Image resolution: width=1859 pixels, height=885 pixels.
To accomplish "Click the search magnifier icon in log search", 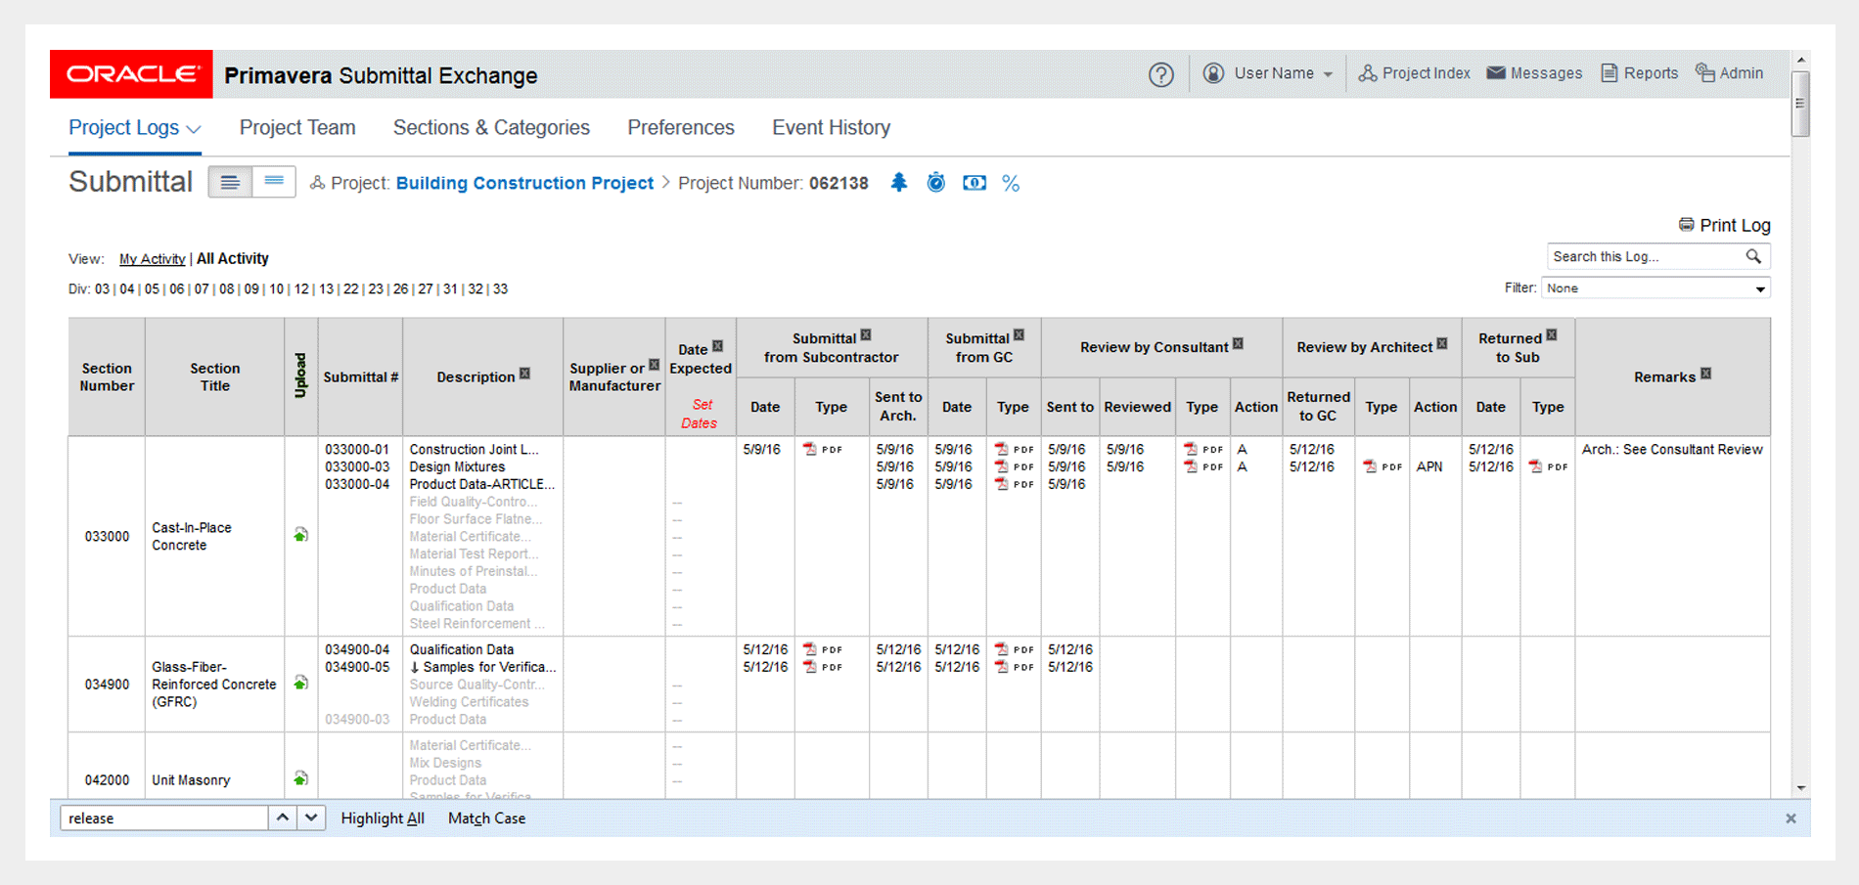I will [x=1753, y=256].
